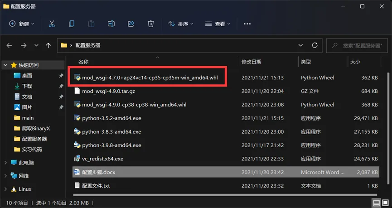Collapse the 快速访问 tree node
This screenshot has width=392, height=208.
5,65
